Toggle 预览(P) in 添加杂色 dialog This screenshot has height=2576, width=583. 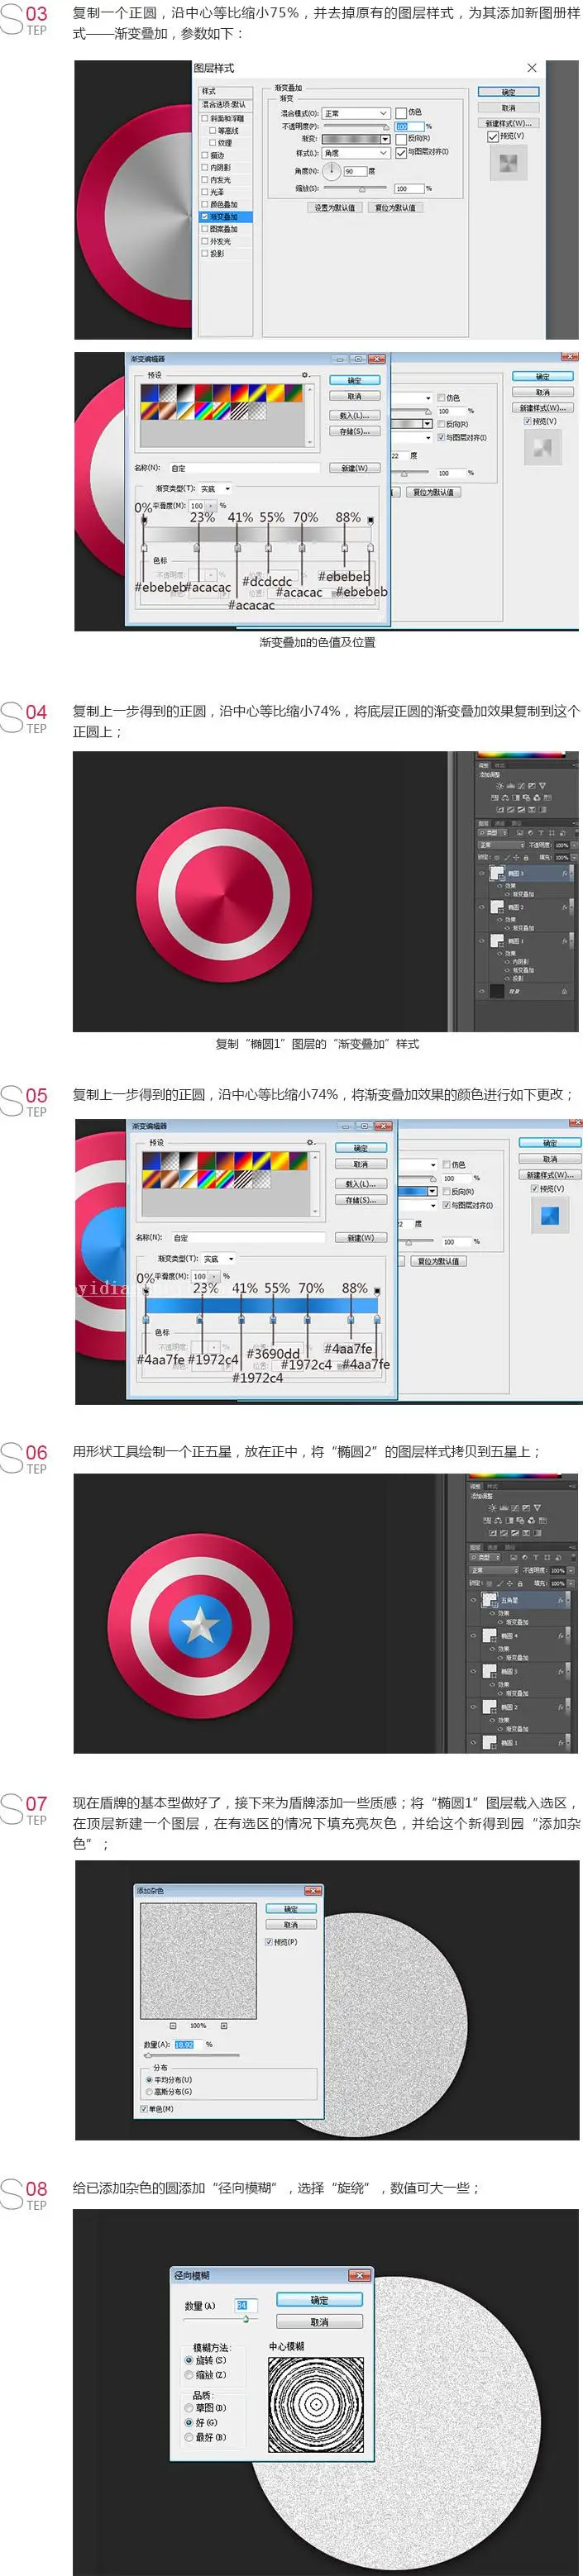coord(269,1941)
